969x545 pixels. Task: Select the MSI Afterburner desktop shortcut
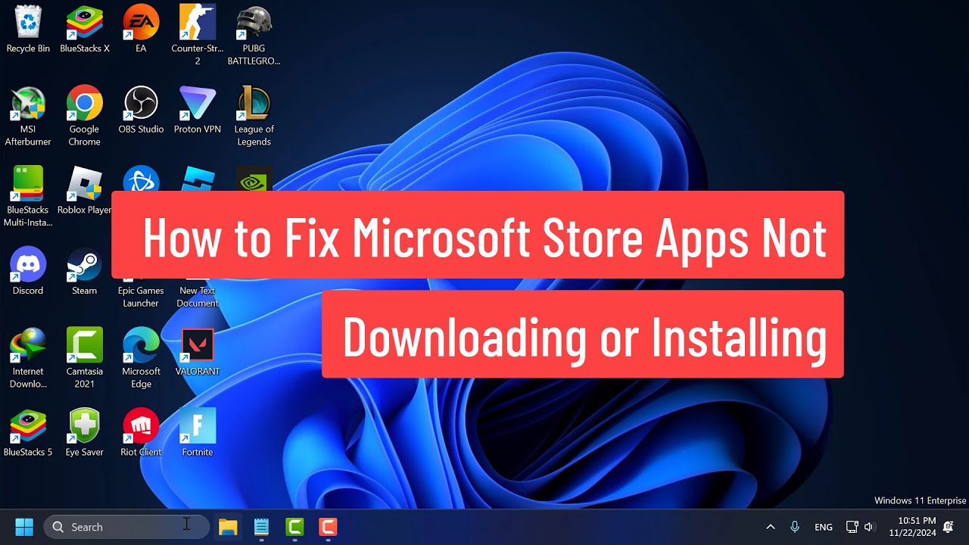28,116
